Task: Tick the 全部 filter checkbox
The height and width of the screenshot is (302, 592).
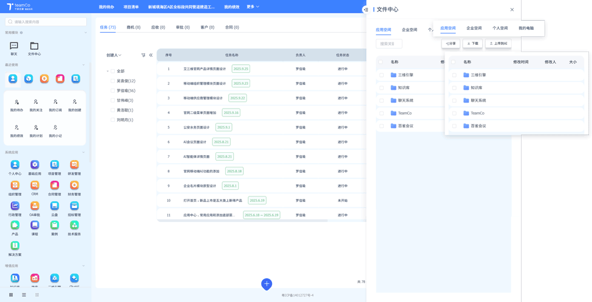Action: [x=112, y=71]
